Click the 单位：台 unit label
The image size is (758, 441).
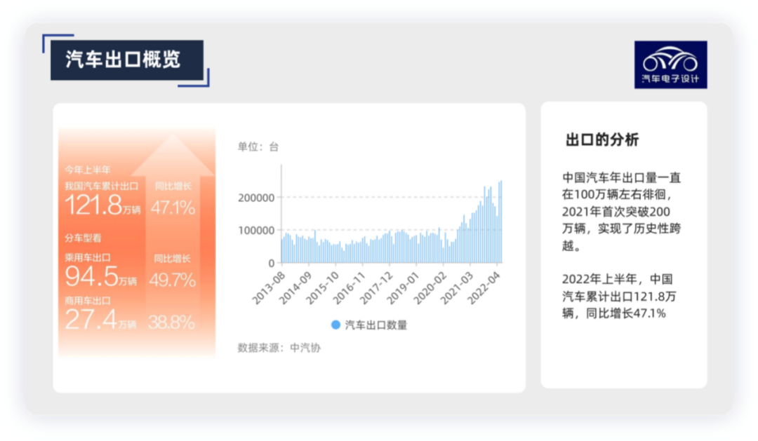point(258,147)
